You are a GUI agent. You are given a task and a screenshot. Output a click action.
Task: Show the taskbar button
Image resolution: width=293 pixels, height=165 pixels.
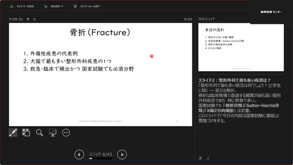[x=22, y=6]
